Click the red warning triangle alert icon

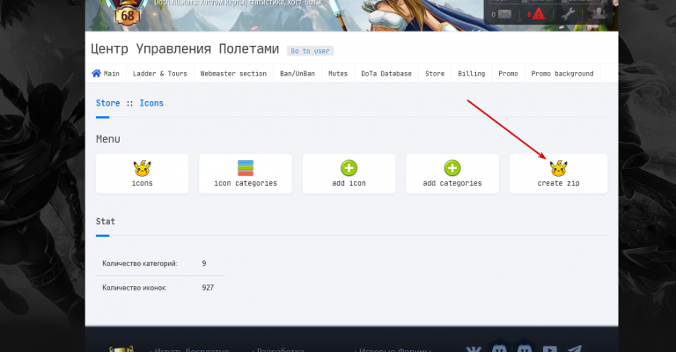[538, 14]
